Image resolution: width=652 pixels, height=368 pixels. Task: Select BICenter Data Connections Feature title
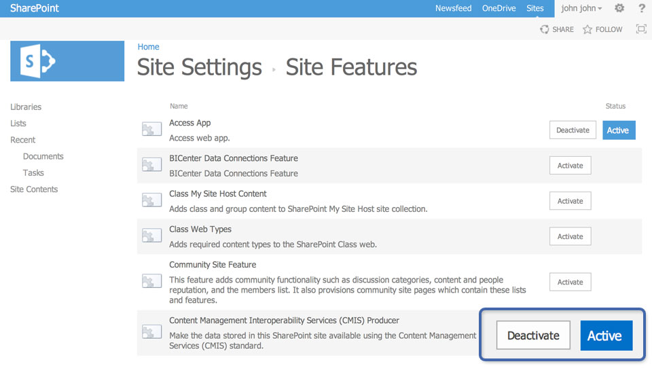tap(234, 158)
